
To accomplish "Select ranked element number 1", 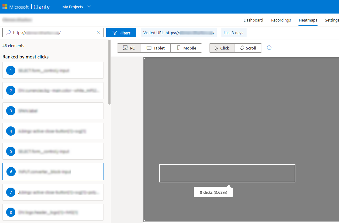I will click(x=53, y=70).
